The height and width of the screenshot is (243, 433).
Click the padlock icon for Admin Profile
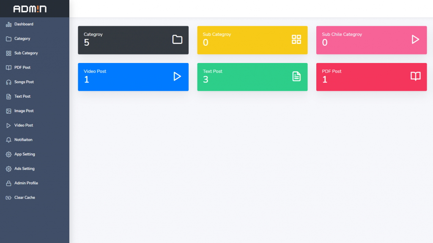[x=8, y=183]
